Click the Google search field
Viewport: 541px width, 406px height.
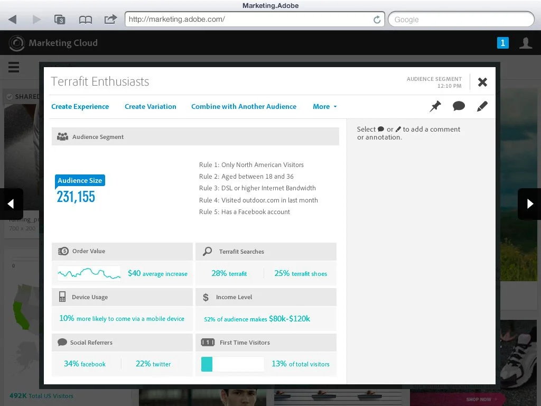(461, 20)
